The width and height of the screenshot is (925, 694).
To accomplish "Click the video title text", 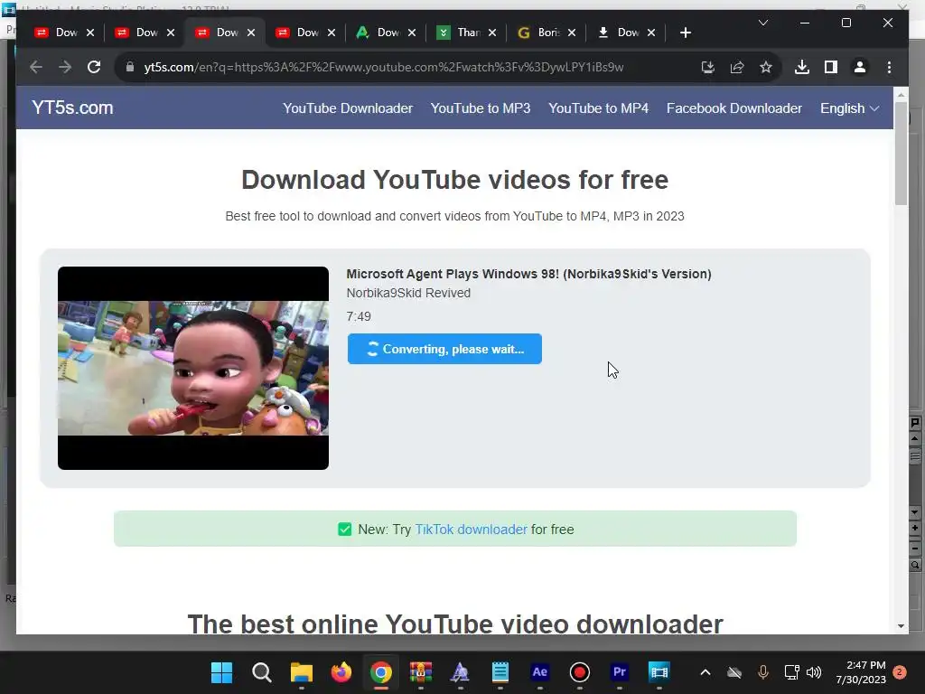I will [x=528, y=274].
